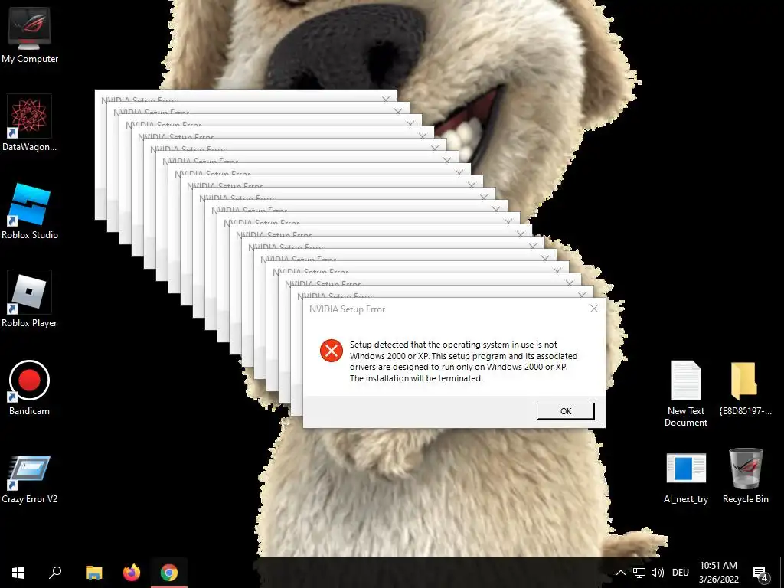Select the Roblox Player shortcut
This screenshot has width=784, height=588.
[x=30, y=299]
